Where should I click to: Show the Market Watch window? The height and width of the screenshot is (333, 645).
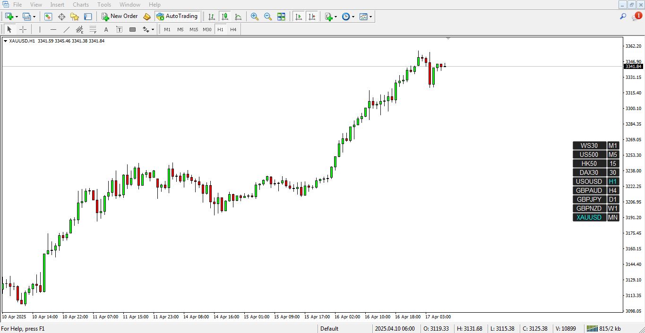[x=48, y=17]
